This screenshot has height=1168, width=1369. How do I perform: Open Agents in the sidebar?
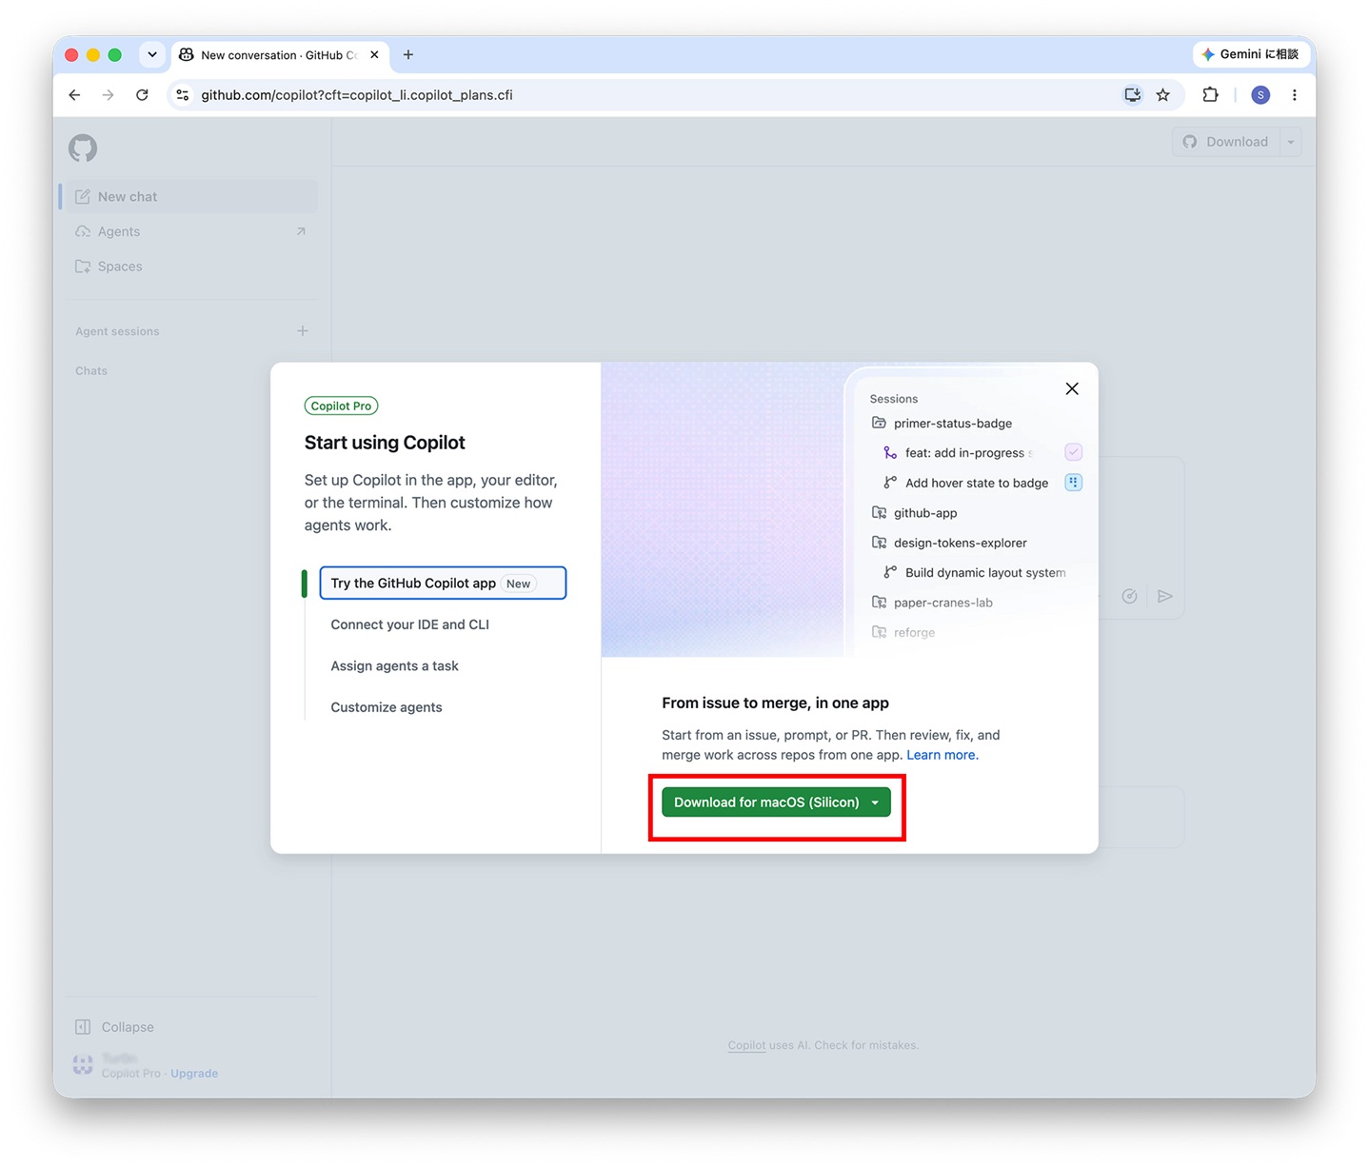(x=189, y=231)
